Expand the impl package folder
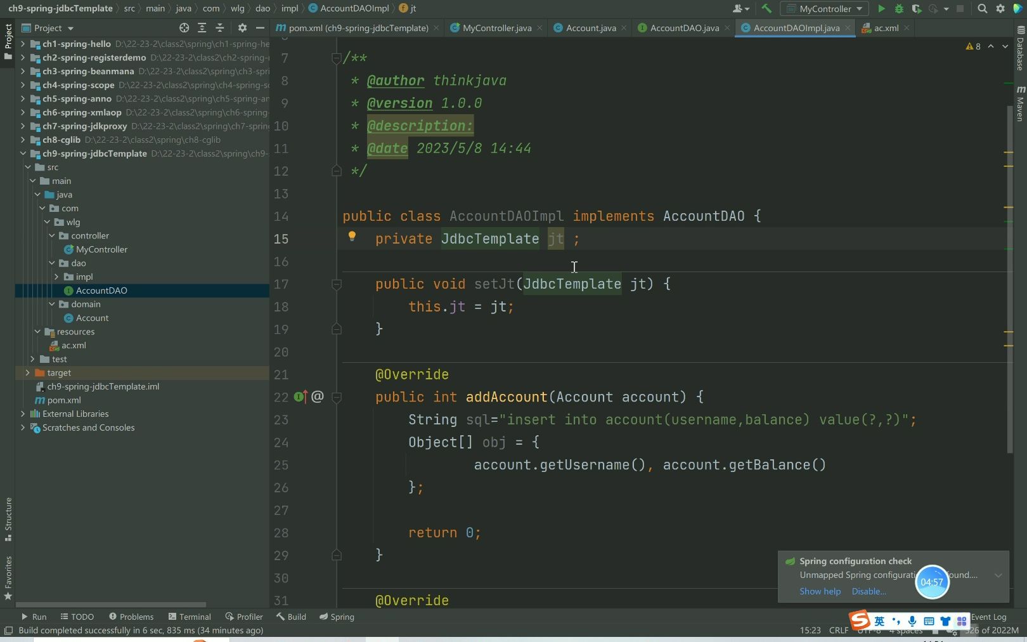 56,277
